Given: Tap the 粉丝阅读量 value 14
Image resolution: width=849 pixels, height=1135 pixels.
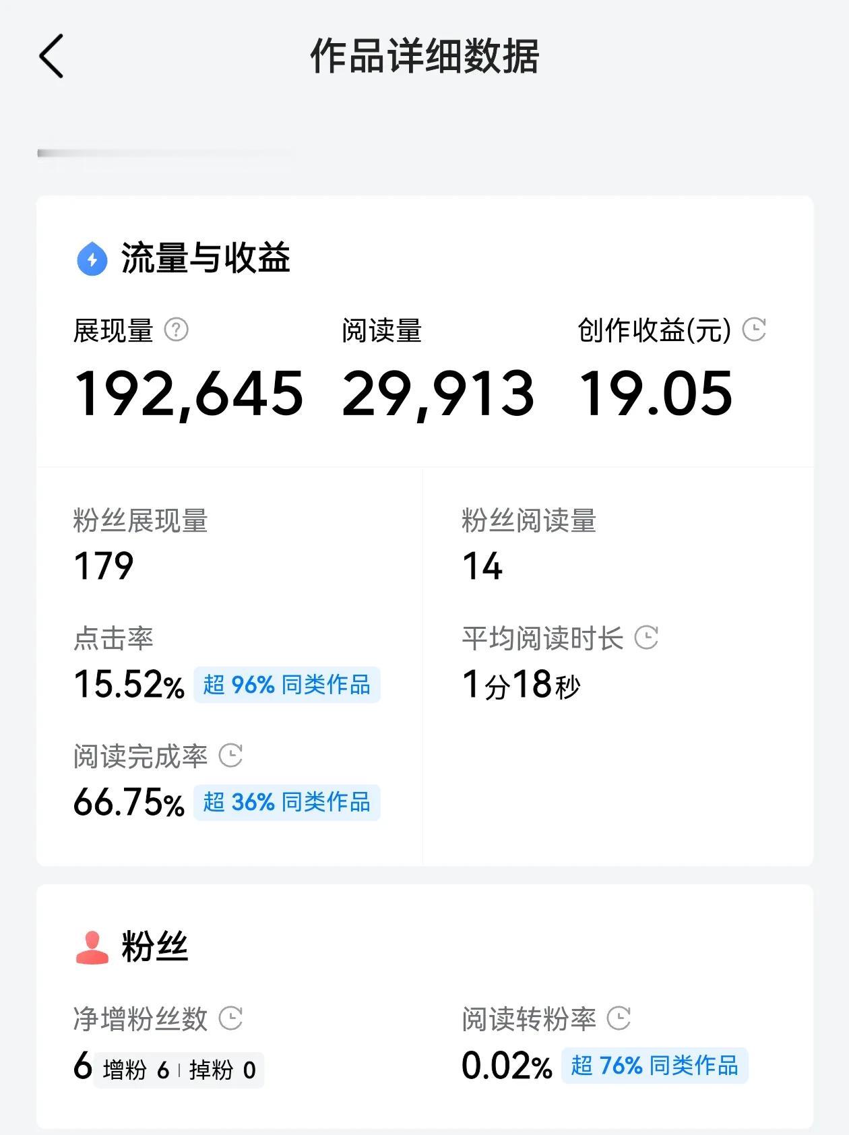Looking at the screenshot, I should pyautogui.click(x=482, y=565).
